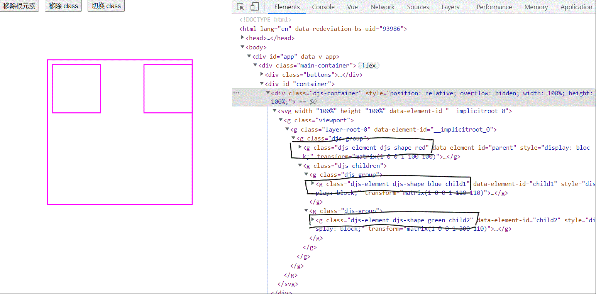Click the flex badge on main-container
Image resolution: width=596 pixels, height=294 pixels.
point(369,66)
